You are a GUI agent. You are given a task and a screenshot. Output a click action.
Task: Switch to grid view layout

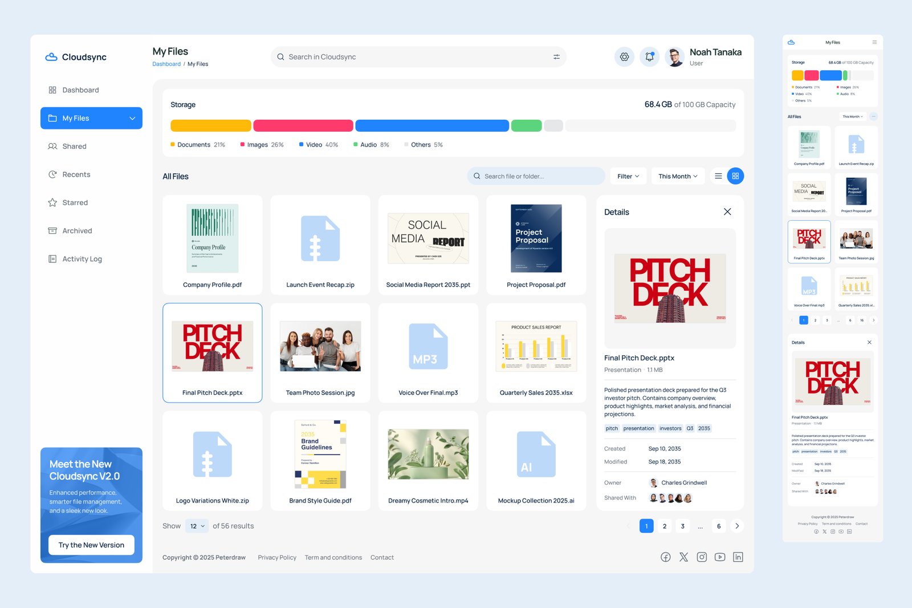coord(735,176)
